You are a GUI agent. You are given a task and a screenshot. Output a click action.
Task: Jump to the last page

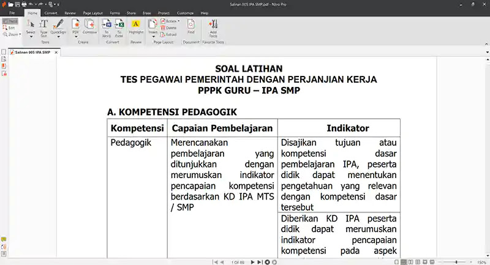coord(260,262)
